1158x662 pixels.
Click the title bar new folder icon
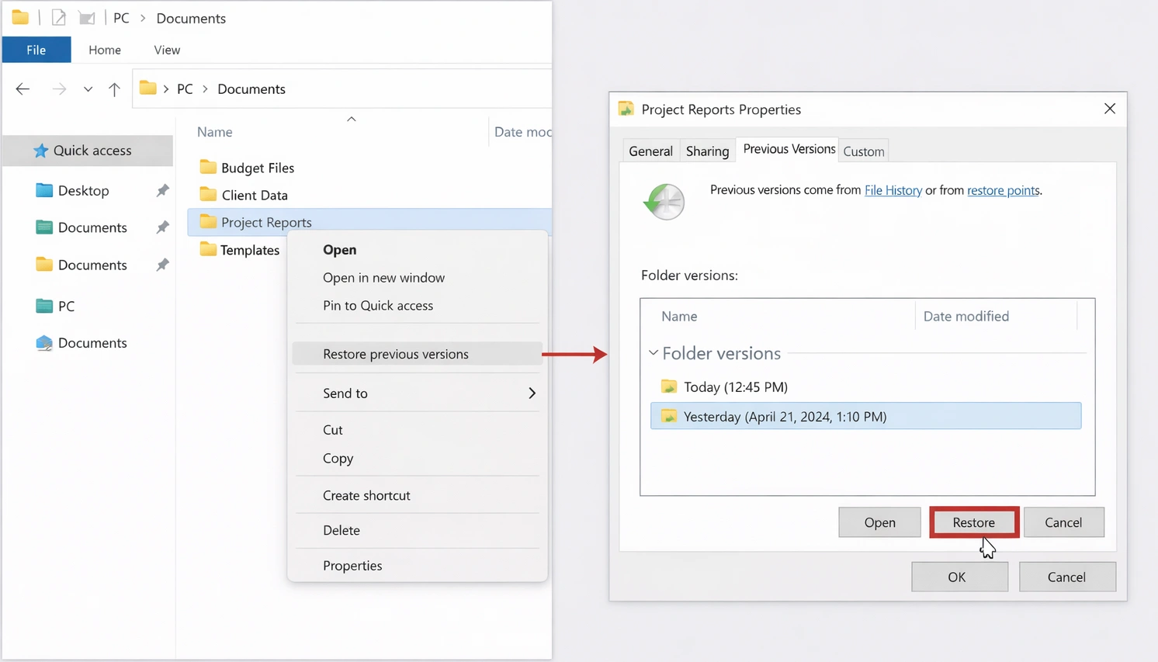pyautogui.click(x=87, y=17)
